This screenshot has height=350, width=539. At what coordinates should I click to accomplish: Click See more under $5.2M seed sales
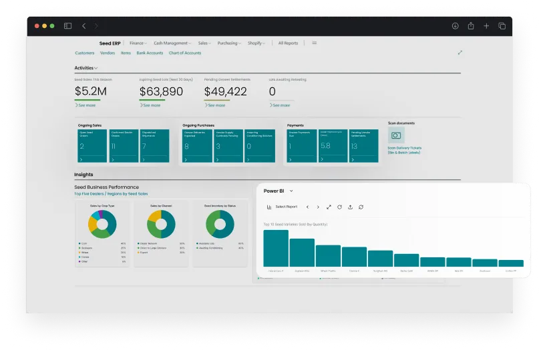click(x=85, y=105)
